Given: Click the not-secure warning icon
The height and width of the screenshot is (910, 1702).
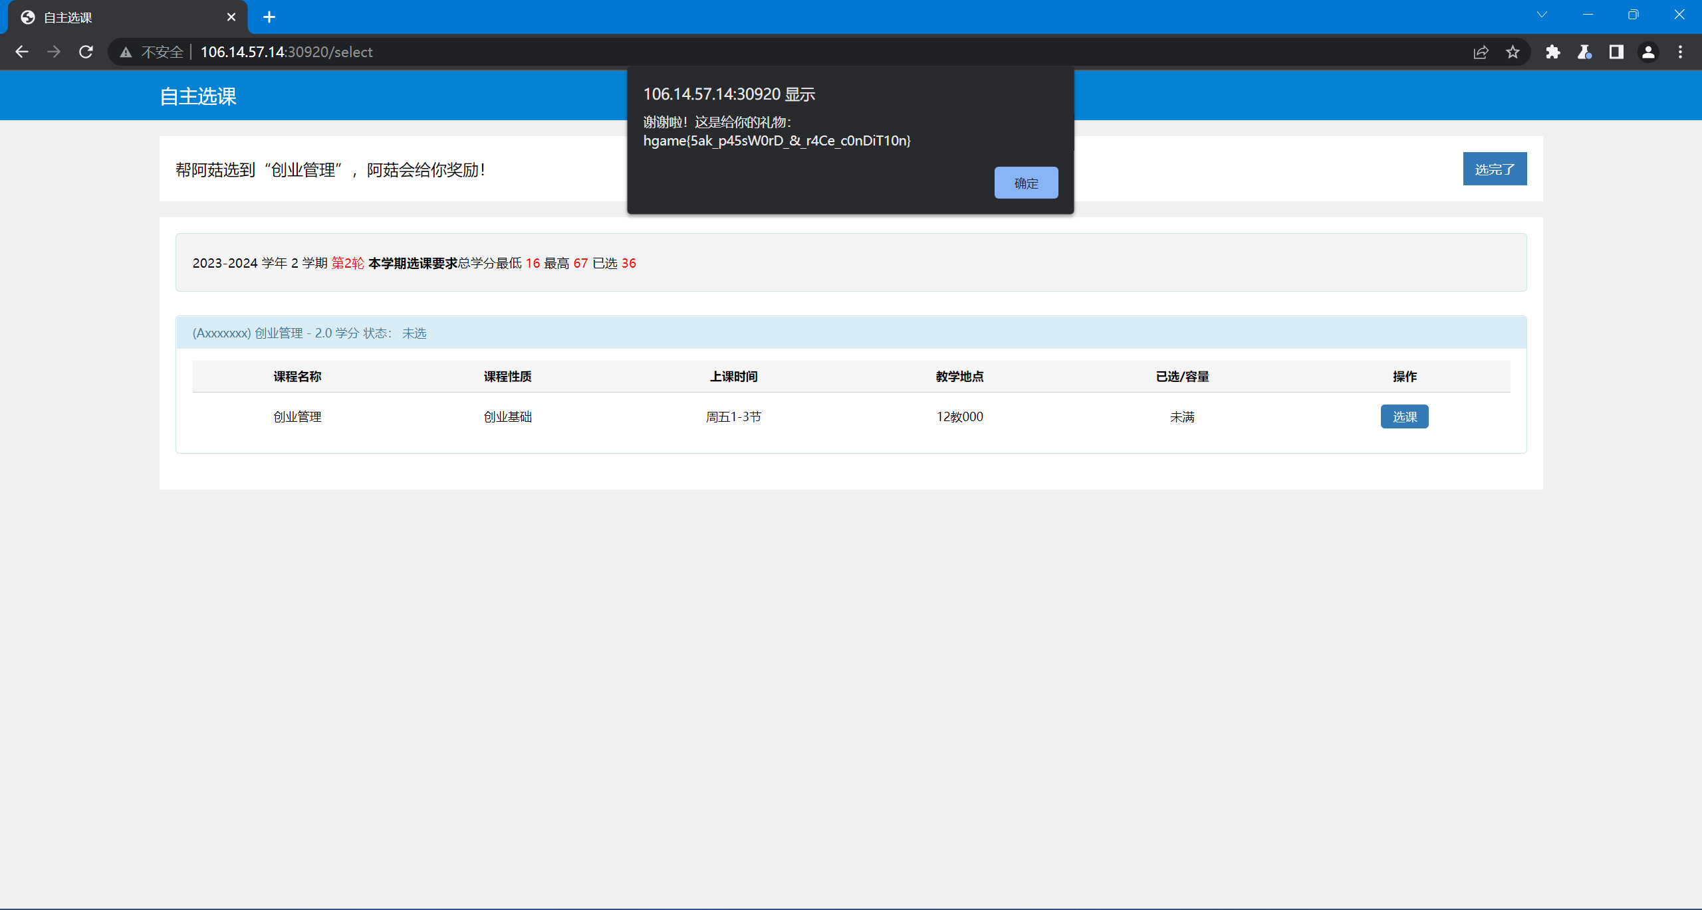Looking at the screenshot, I should (126, 52).
